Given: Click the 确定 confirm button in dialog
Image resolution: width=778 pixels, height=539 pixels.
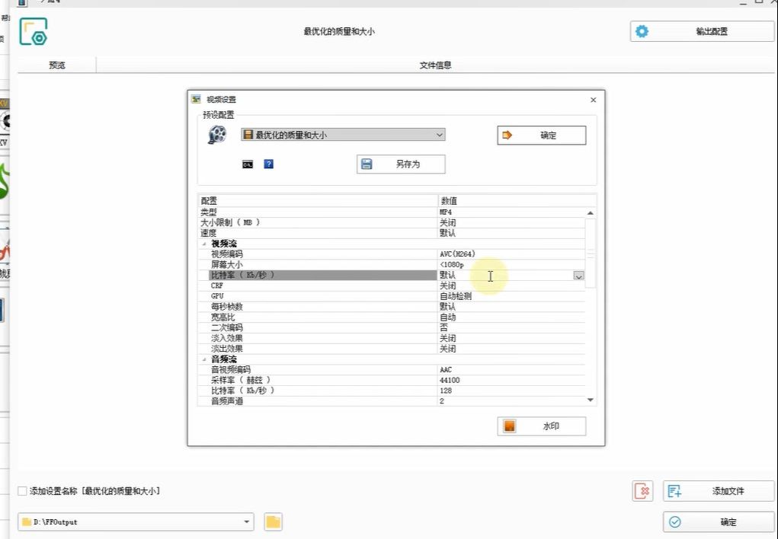Looking at the screenshot, I should click(542, 135).
